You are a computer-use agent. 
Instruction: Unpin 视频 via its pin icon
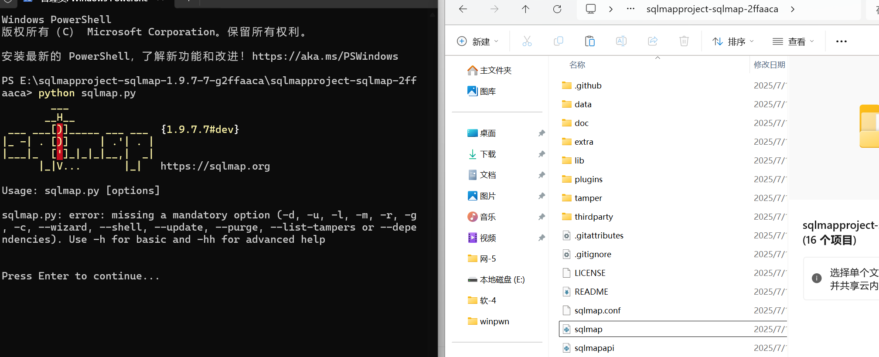(x=542, y=238)
